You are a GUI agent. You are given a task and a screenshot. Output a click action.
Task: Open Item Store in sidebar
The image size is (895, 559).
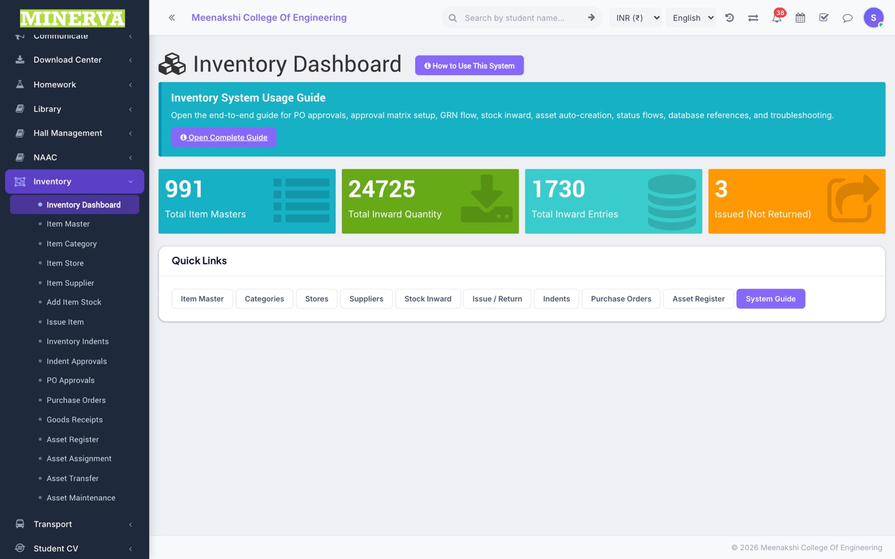tap(65, 263)
